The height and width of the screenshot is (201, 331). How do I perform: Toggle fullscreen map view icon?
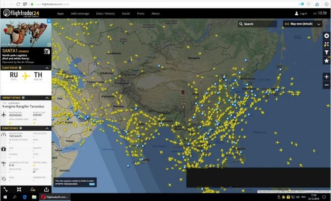(326, 44)
